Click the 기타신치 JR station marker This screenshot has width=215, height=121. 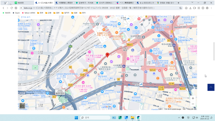pyautogui.click(x=141, y=84)
